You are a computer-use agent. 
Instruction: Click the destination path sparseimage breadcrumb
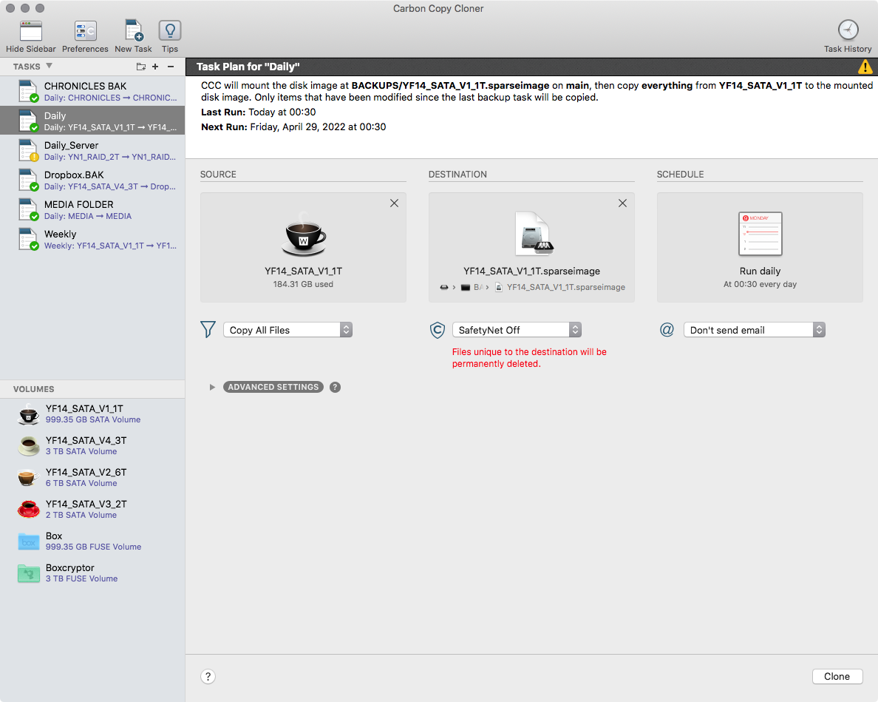pyautogui.click(x=560, y=288)
